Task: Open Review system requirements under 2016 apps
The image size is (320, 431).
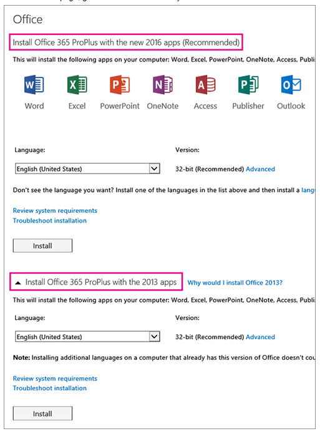Action: coord(55,211)
